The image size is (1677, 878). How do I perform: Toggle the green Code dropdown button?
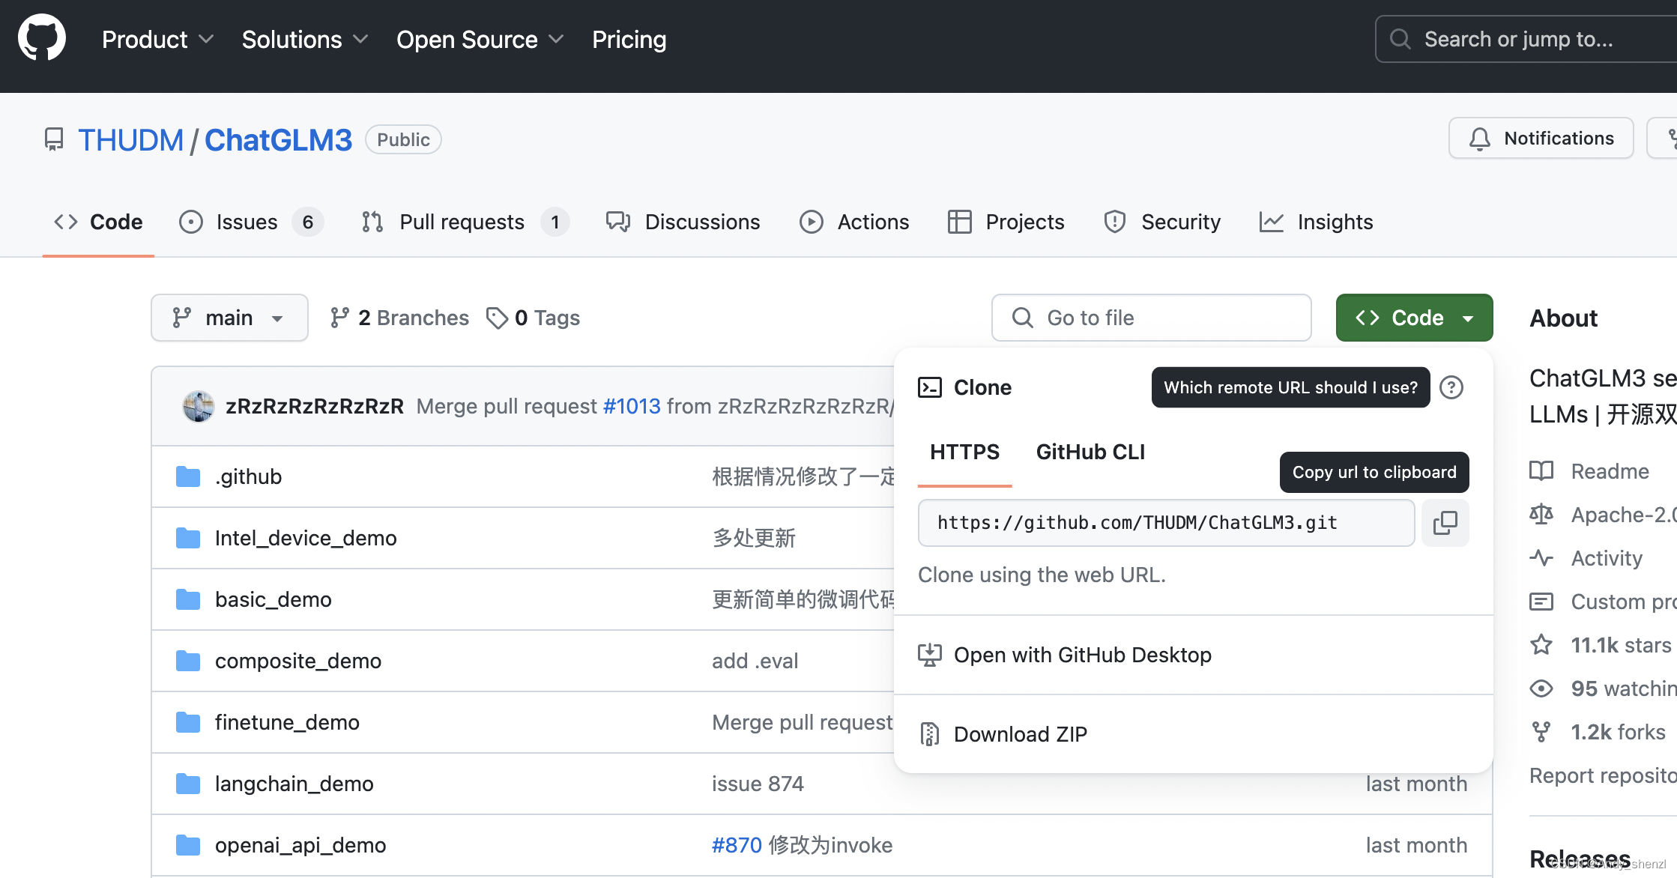1414,318
